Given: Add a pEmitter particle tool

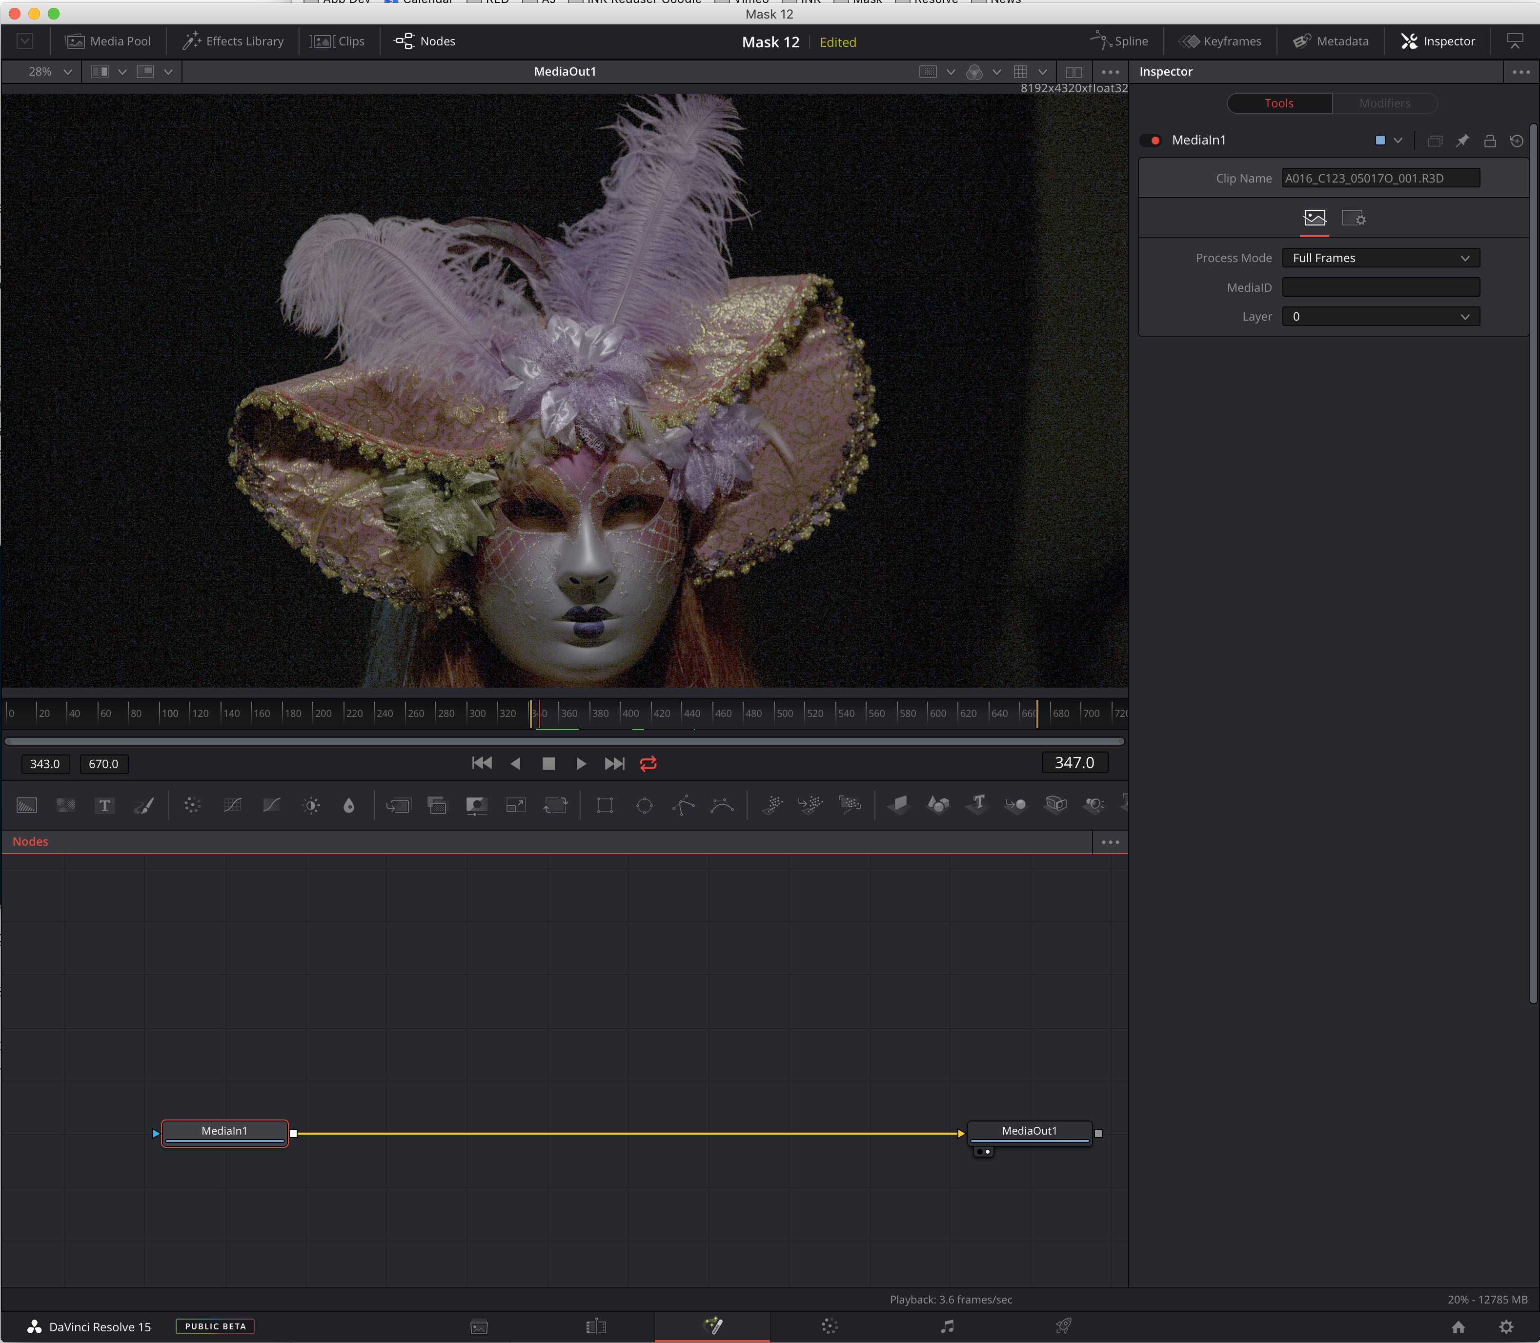Looking at the screenshot, I should tap(772, 806).
